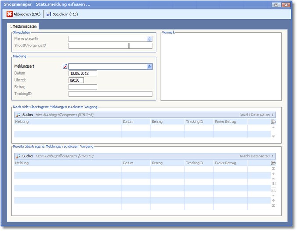
Task: Expand the Marketplace-Nr dropdown
Action: click(149, 39)
